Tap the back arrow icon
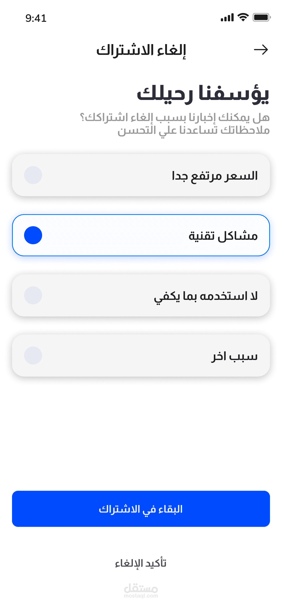Screen dimensions: 282x611 (x=261, y=50)
